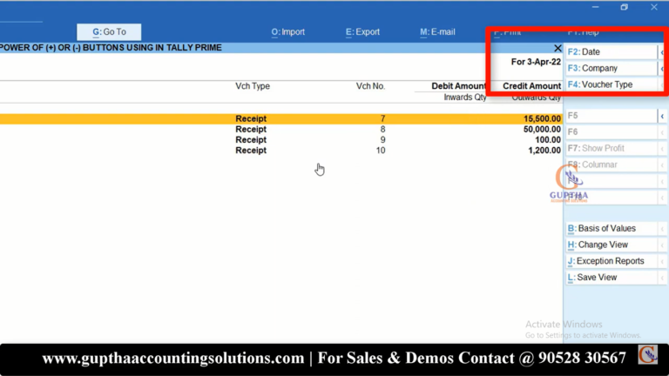Image resolution: width=669 pixels, height=376 pixels.
Task: Open J: Exception Reports option
Action: pyautogui.click(x=612, y=261)
